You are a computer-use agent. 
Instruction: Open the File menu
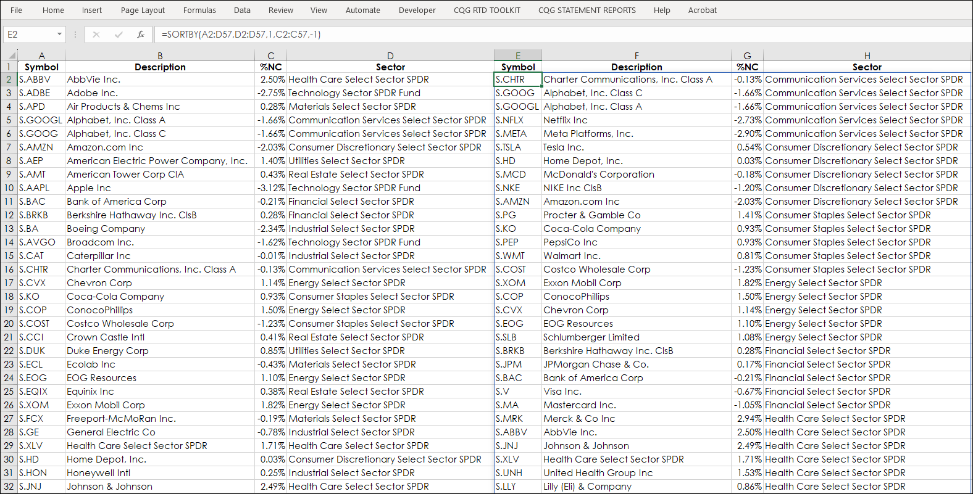click(x=17, y=10)
